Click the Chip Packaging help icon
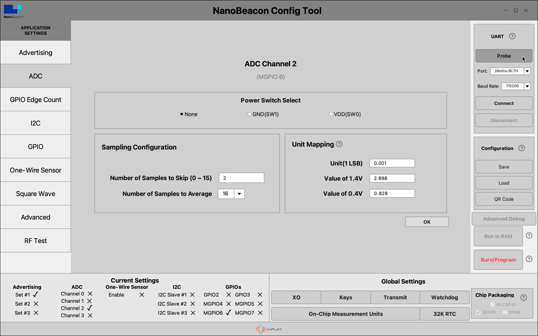The width and height of the screenshot is (538, 336). [x=524, y=297]
